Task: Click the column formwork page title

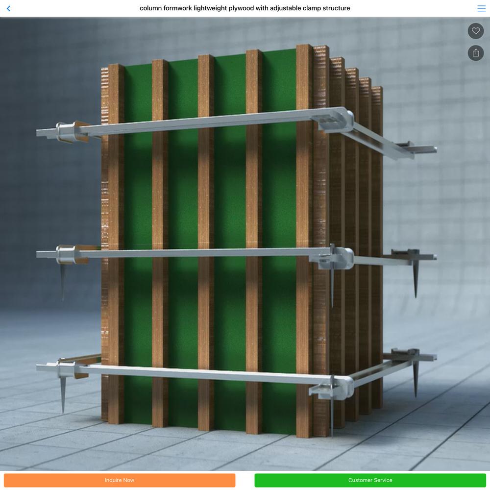Action: [x=245, y=8]
